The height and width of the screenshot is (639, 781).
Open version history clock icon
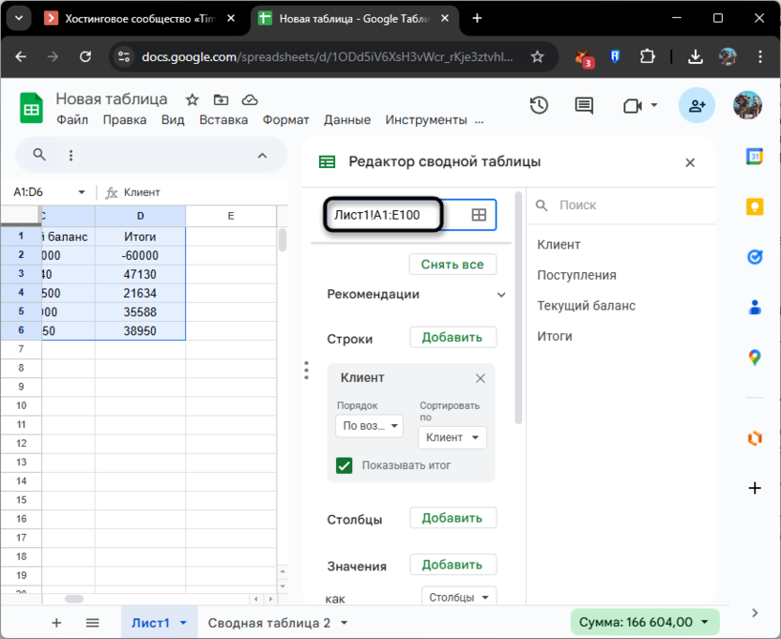pyautogui.click(x=539, y=106)
